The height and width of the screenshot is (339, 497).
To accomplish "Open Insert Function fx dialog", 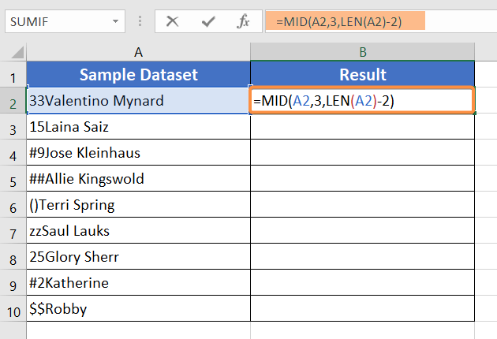I will (244, 21).
